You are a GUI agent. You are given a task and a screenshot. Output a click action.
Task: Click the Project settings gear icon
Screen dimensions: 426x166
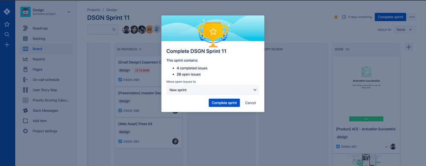[25, 131]
